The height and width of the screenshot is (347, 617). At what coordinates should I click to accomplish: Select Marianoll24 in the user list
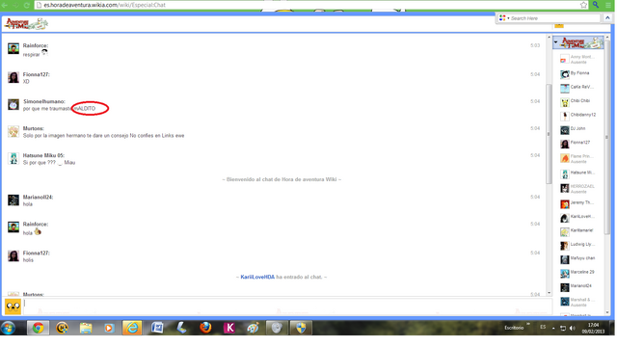[x=578, y=287]
